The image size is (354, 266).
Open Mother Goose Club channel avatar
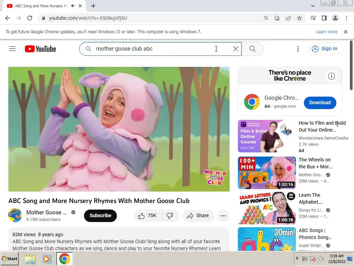click(15, 215)
